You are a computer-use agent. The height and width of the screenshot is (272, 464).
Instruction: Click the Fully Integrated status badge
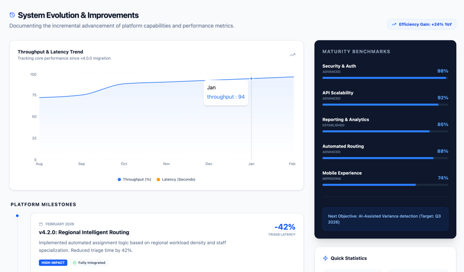tap(89, 262)
